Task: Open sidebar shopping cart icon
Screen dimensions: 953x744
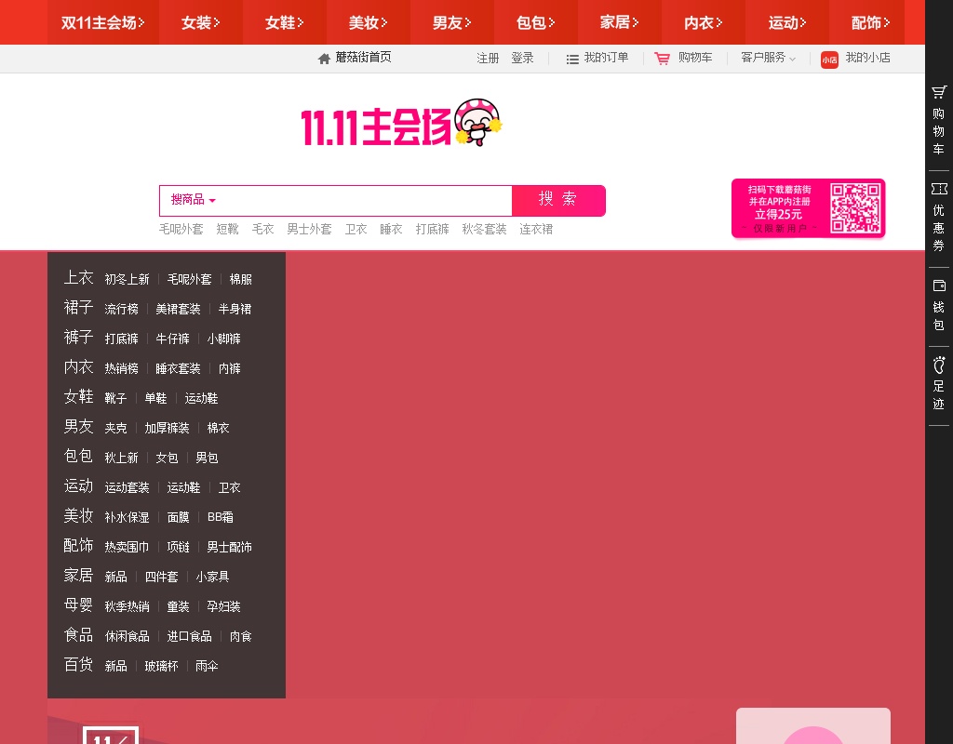Action: coord(939,92)
